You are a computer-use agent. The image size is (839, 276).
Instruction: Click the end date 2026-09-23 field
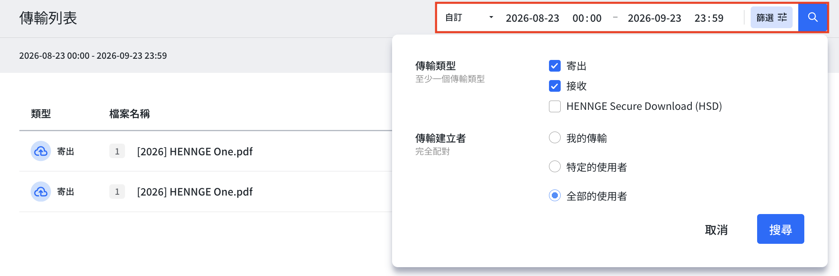pyautogui.click(x=654, y=18)
